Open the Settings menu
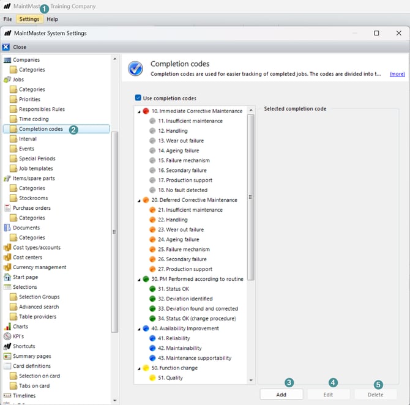The width and height of the screenshot is (410, 405). click(x=29, y=19)
